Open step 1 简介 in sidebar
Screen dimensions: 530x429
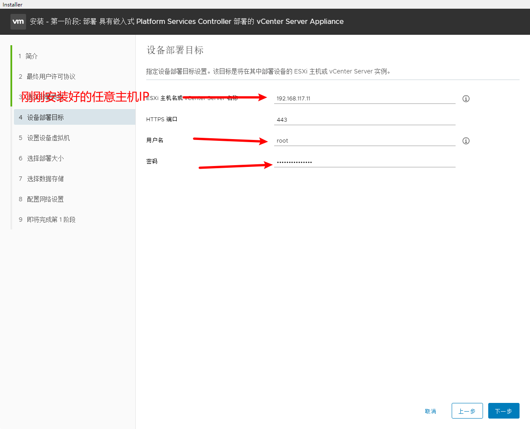tap(32, 56)
